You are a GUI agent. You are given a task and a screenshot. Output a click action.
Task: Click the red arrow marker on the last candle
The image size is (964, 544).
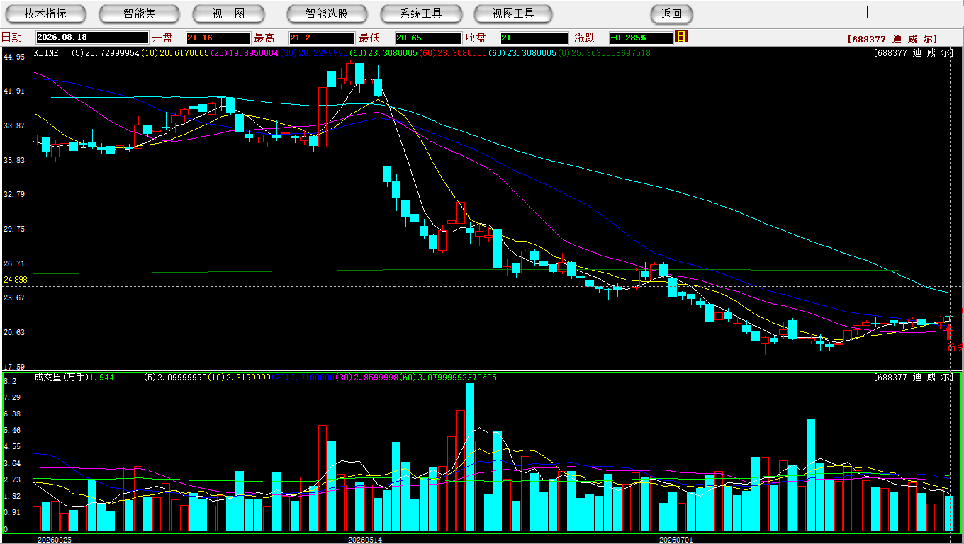click(x=949, y=332)
